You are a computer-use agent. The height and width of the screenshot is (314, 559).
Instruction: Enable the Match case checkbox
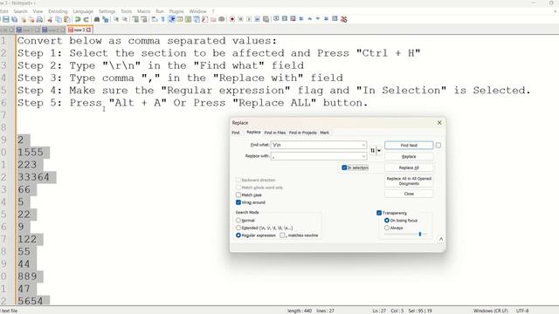tap(238, 195)
